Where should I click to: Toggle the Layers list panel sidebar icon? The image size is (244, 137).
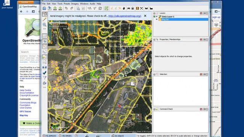click(x=45, y=36)
